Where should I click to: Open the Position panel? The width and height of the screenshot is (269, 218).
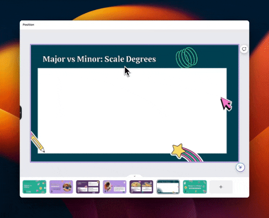pos(29,25)
